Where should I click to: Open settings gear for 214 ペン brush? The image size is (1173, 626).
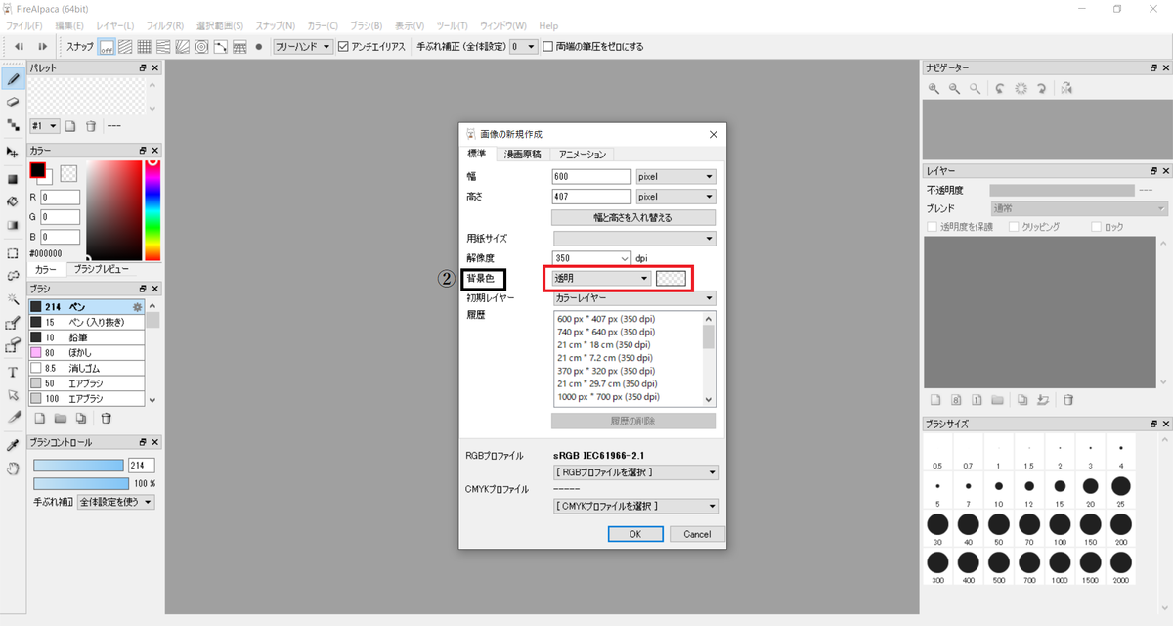(138, 307)
